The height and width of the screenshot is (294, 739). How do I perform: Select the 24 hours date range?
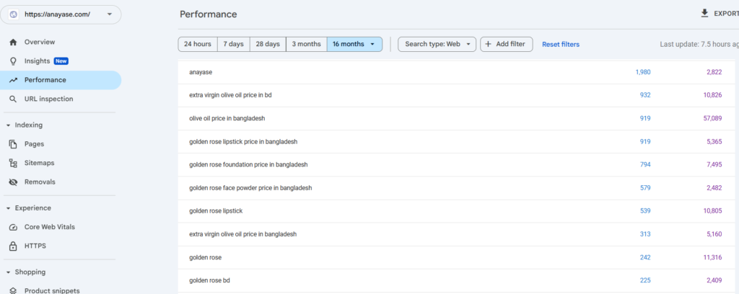click(x=197, y=45)
